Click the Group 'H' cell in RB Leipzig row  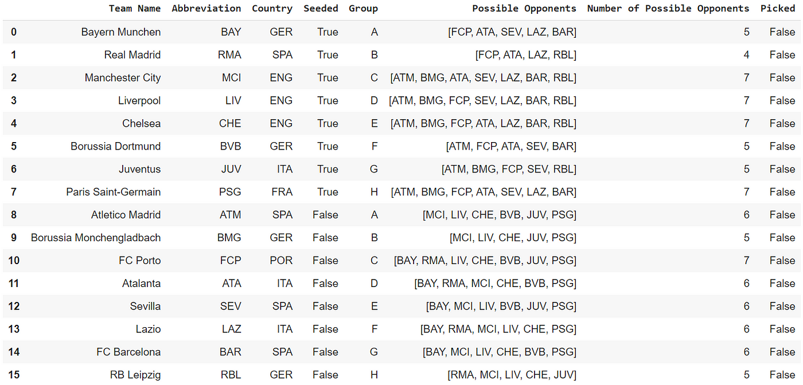[374, 375]
